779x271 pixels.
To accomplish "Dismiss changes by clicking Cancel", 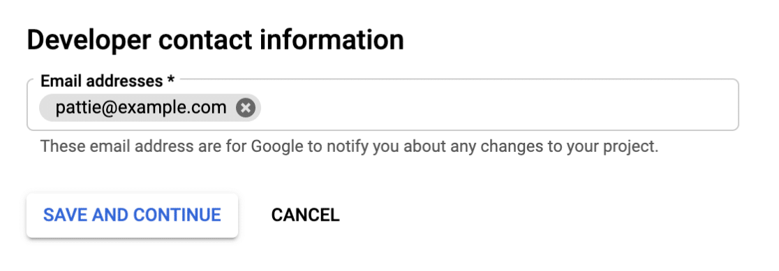I will (305, 215).
